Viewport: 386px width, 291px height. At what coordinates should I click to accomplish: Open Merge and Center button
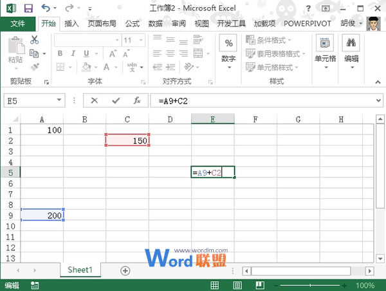click(198, 53)
